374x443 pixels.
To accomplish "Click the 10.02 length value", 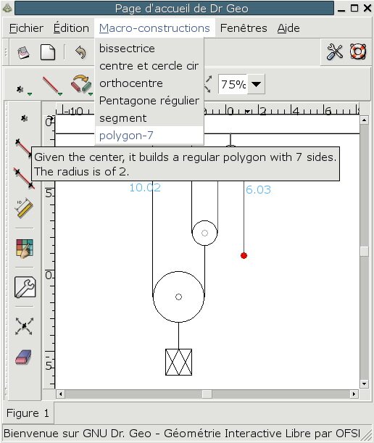I will [145, 188].
